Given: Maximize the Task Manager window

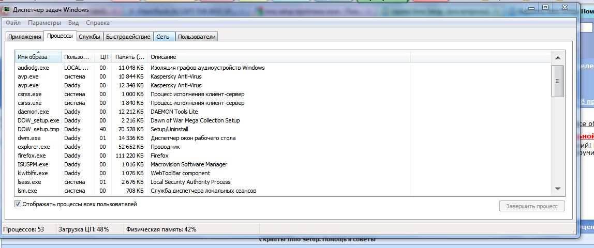Looking at the screenshot, I should coord(545,7).
